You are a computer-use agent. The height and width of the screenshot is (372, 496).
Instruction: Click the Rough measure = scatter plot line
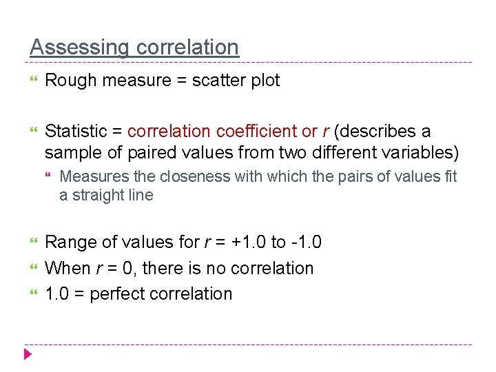tap(163, 81)
